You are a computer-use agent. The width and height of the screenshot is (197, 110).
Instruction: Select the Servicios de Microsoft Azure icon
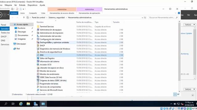point(38,90)
